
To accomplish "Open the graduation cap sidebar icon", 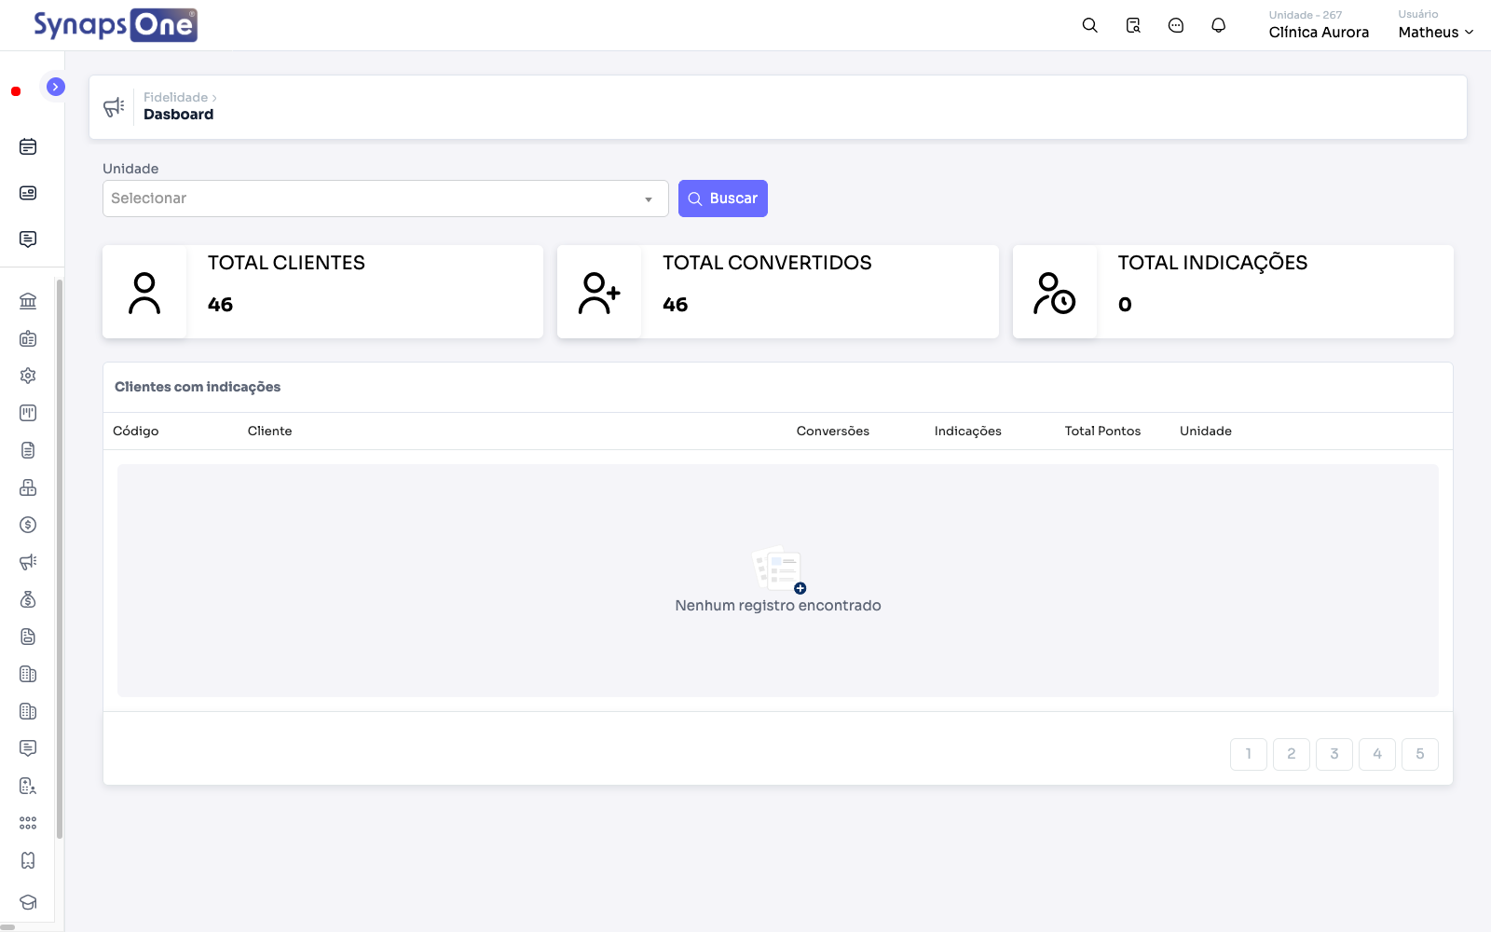I will (28, 902).
